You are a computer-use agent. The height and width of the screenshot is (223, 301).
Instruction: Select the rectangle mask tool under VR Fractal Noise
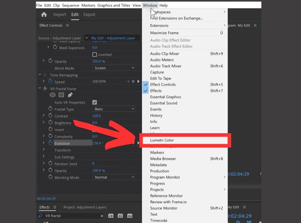pos(61,95)
